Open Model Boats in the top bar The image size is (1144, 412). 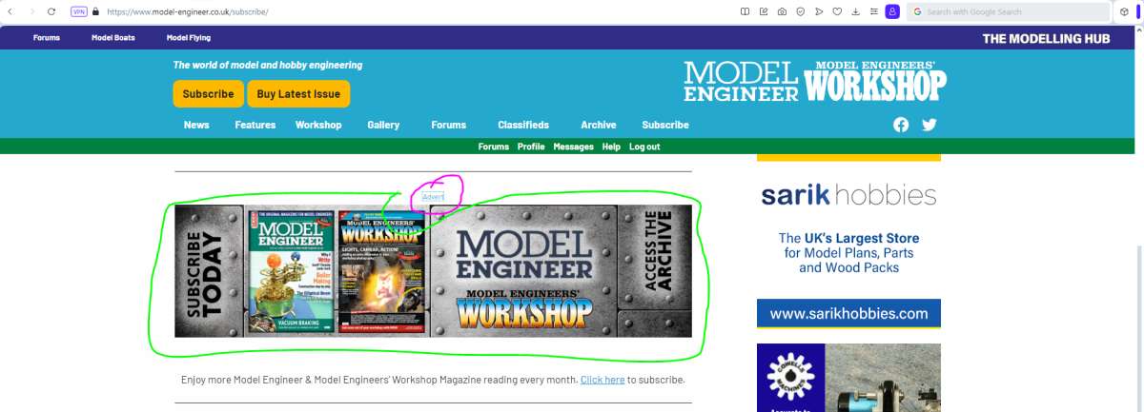pos(113,38)
